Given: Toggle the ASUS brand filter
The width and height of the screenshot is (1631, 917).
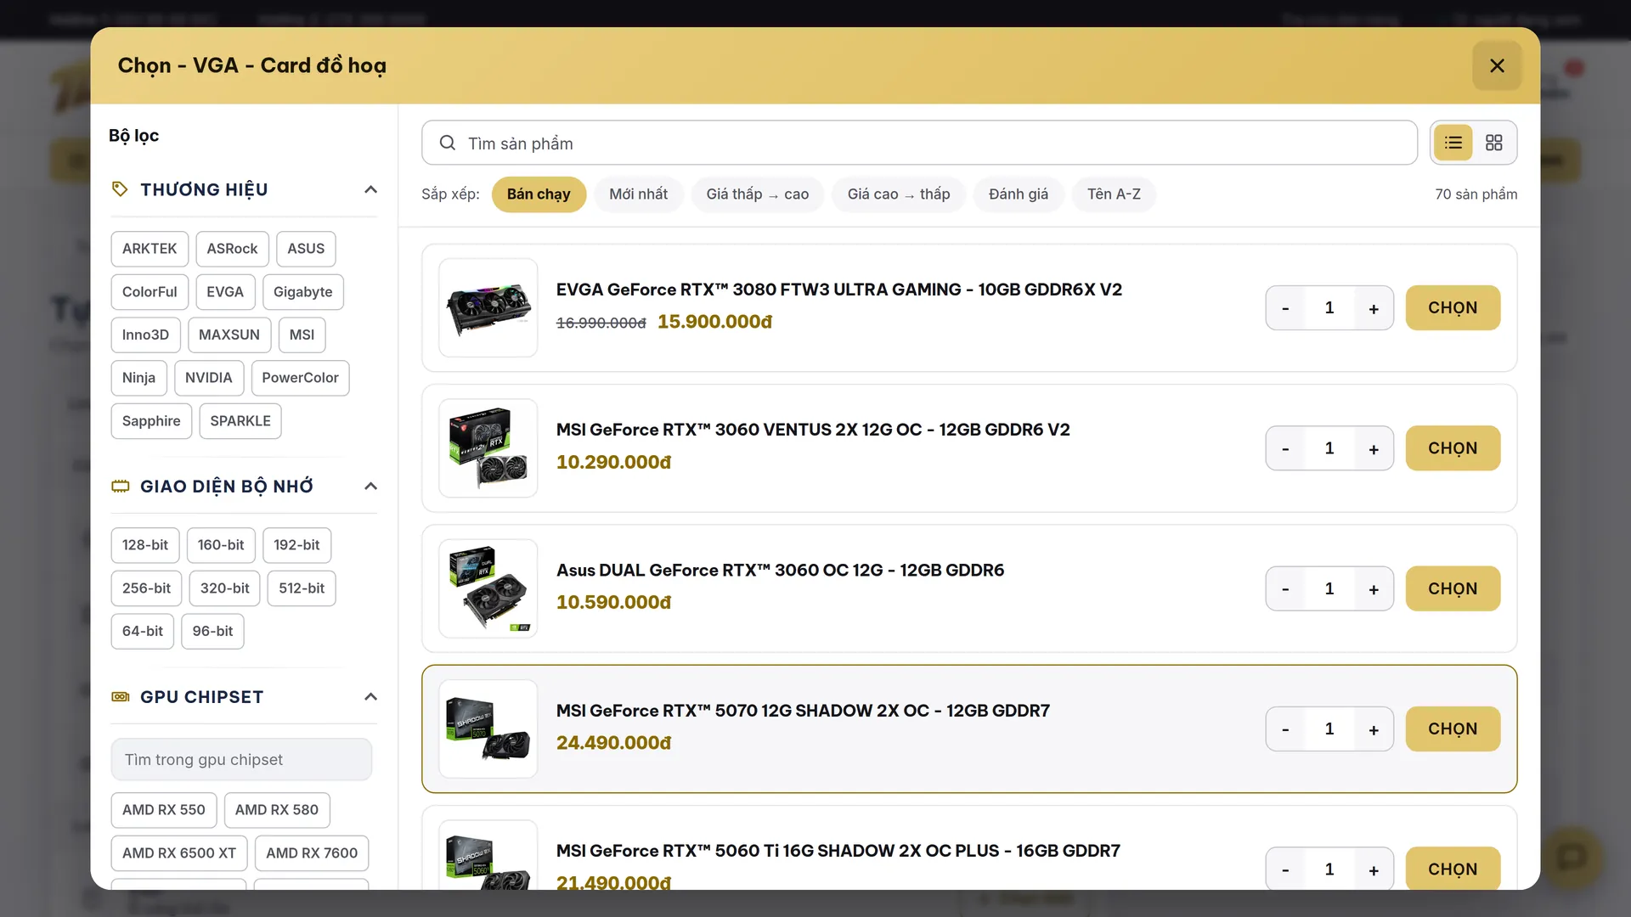Looking at the screenshot, I should [306, 249].
